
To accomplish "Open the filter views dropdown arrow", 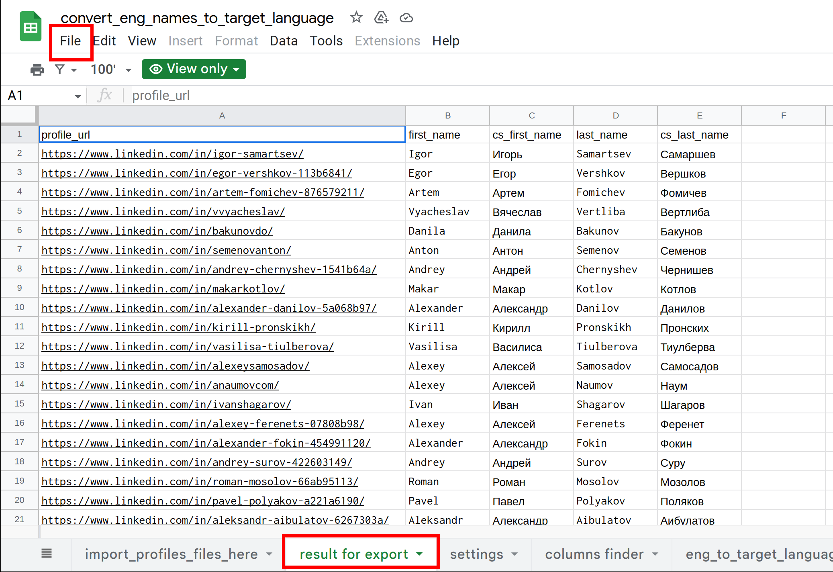I will tap(74, 70).
